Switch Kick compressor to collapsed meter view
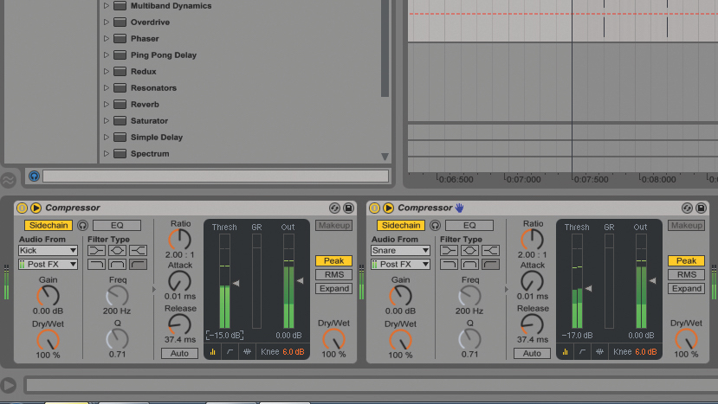The width and height of the screenshot is (718, 404). [212, 352]
